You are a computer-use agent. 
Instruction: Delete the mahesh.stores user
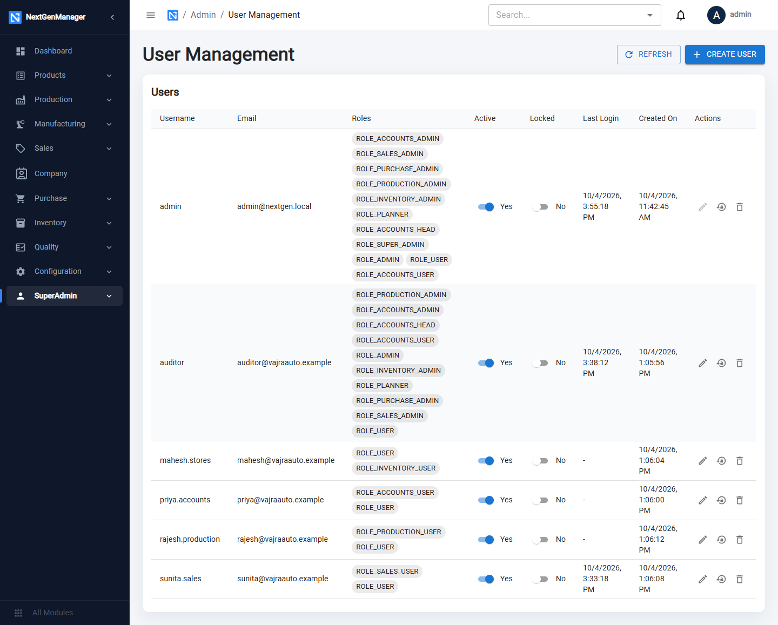(740, 461)
